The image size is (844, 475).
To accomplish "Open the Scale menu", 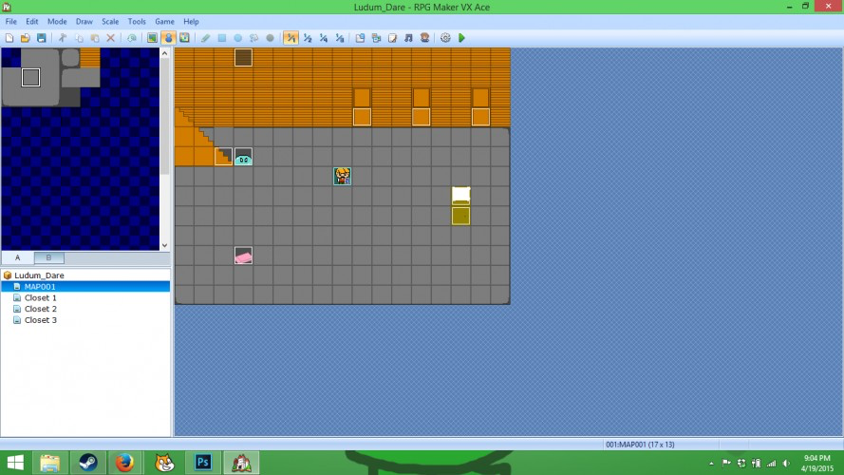I will [x=110, y=22].
